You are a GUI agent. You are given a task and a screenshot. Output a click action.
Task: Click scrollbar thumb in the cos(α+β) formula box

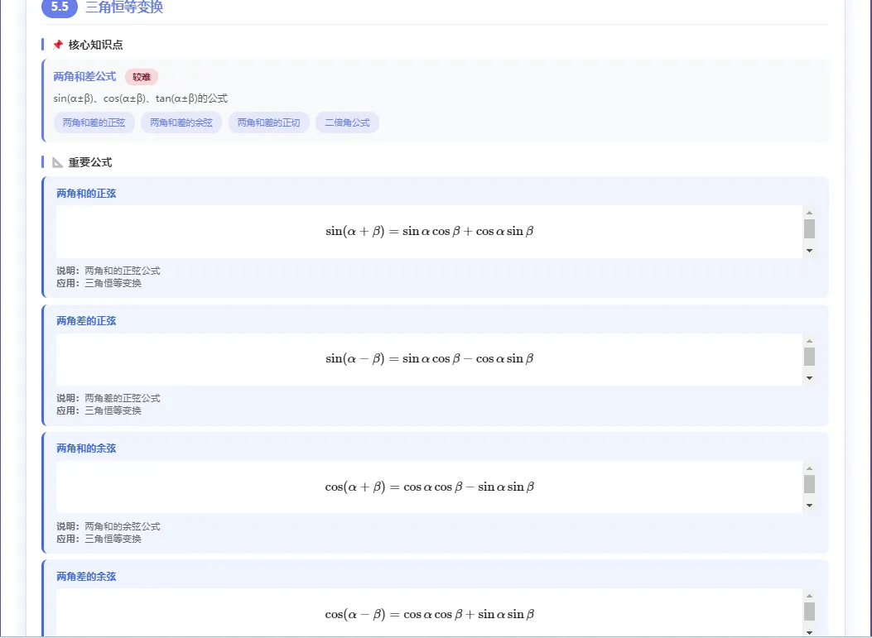click(809, 484)
